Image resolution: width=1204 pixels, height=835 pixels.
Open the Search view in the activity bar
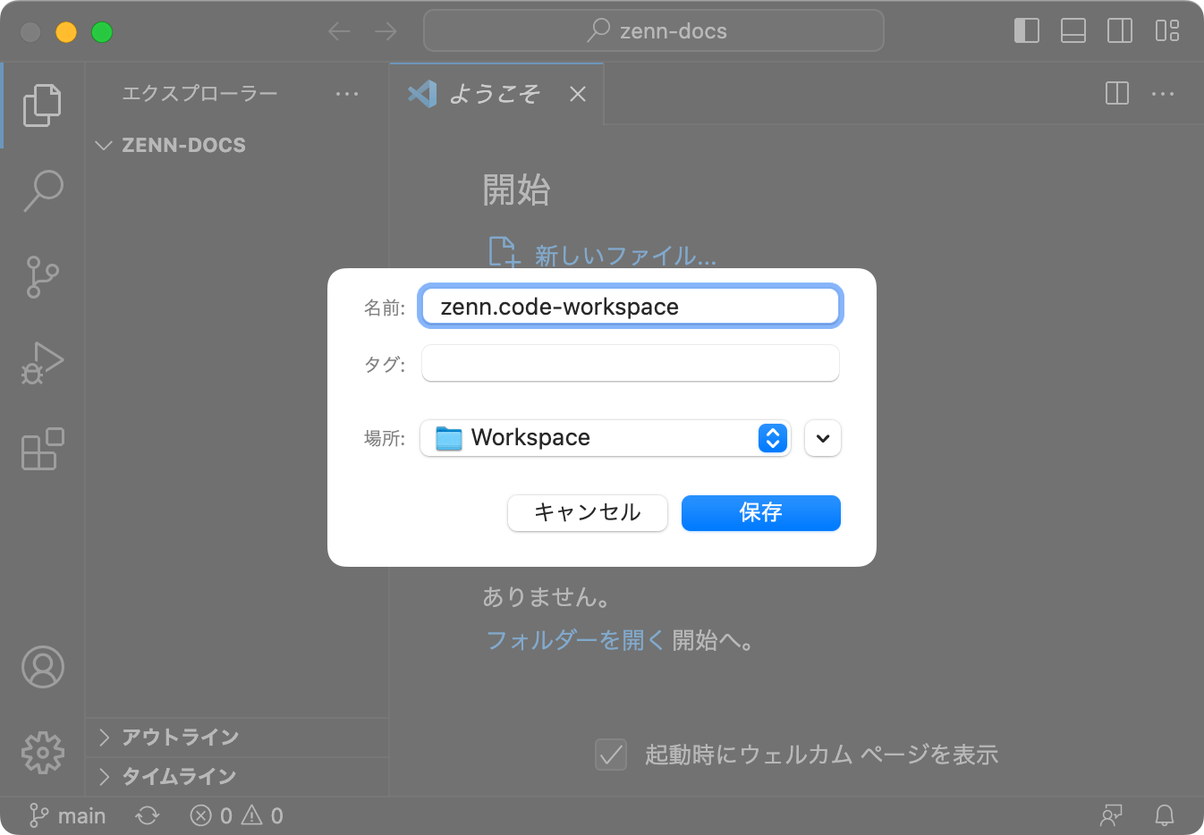tap(42, 190)
